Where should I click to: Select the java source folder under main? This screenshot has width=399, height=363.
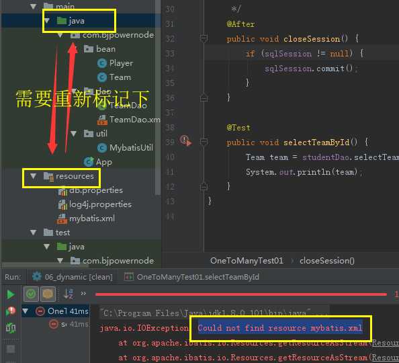point(77,21)
